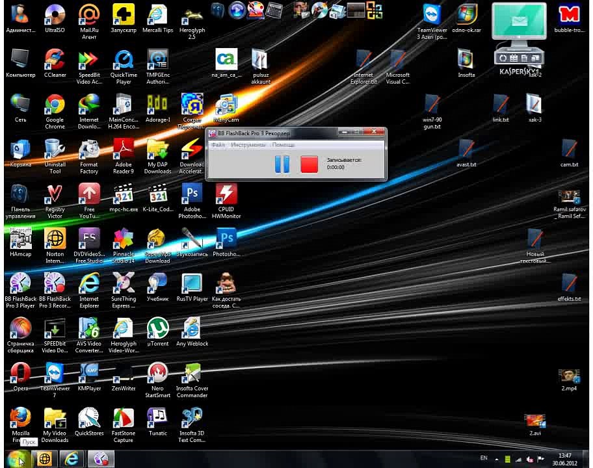Select the RusTV Player icon
The image size is (593, 468).
[192, 287]
